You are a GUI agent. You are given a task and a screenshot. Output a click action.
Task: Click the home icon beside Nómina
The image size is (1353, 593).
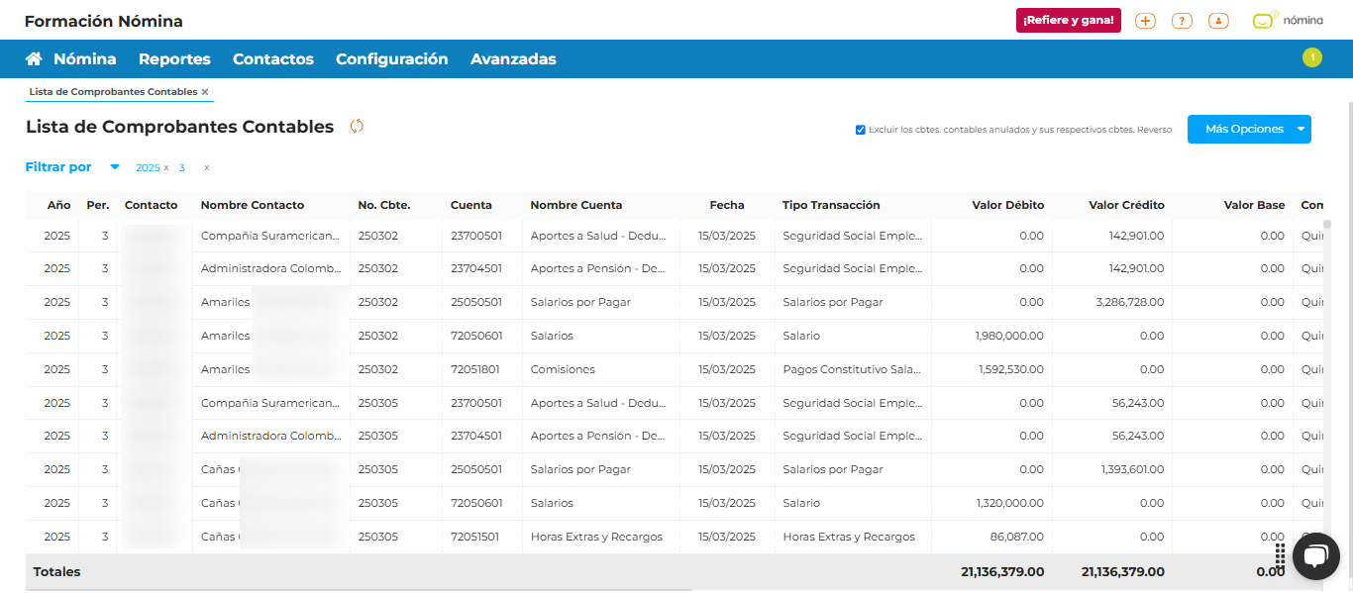(34, 59)
